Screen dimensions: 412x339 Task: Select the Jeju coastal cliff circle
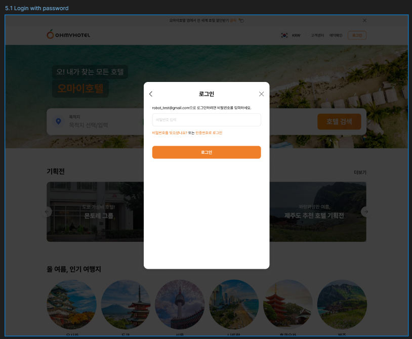[342, 305]
